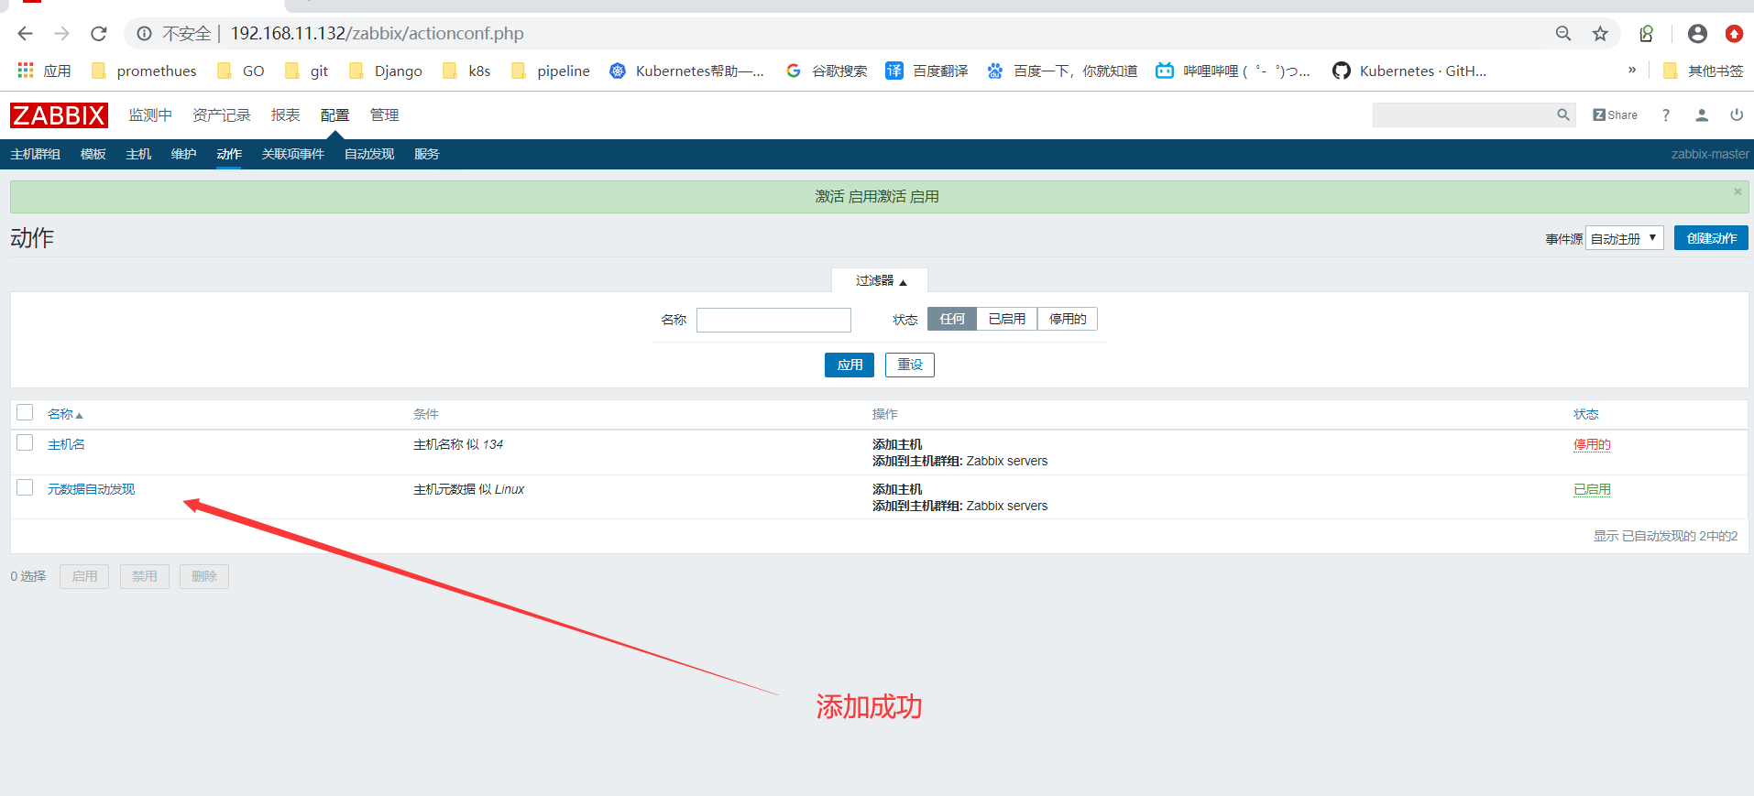Open the git bookmark folder
Image resolution: width=1754 pixels, height=796 pixels.
306,71
